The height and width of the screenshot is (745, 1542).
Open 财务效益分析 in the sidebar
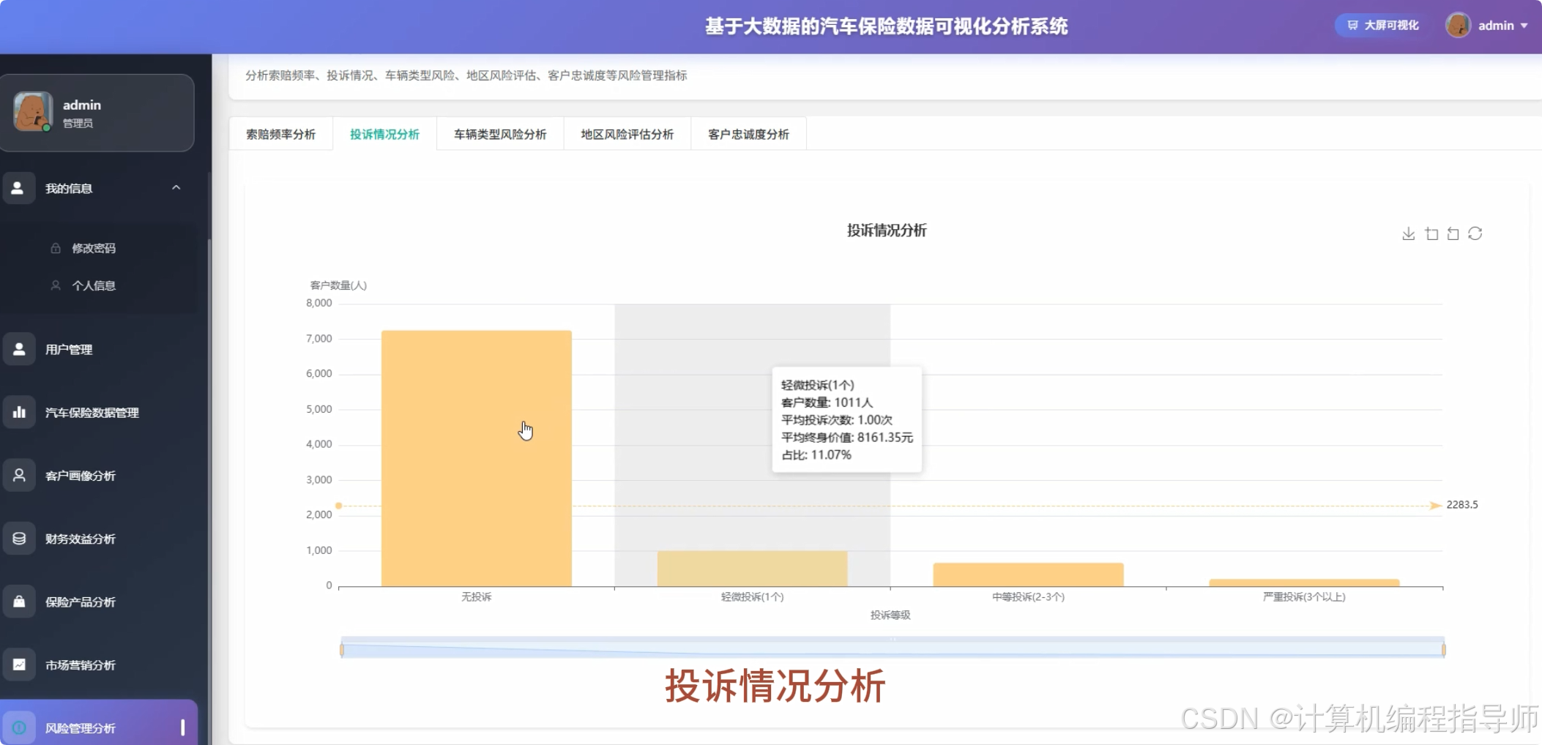click(x=78, y=539)
